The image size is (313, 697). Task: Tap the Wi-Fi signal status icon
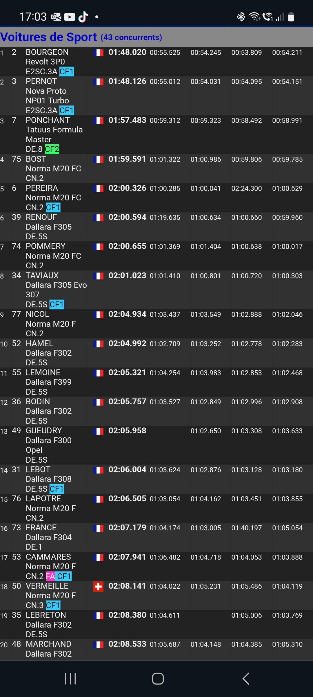tap(255, 17)
